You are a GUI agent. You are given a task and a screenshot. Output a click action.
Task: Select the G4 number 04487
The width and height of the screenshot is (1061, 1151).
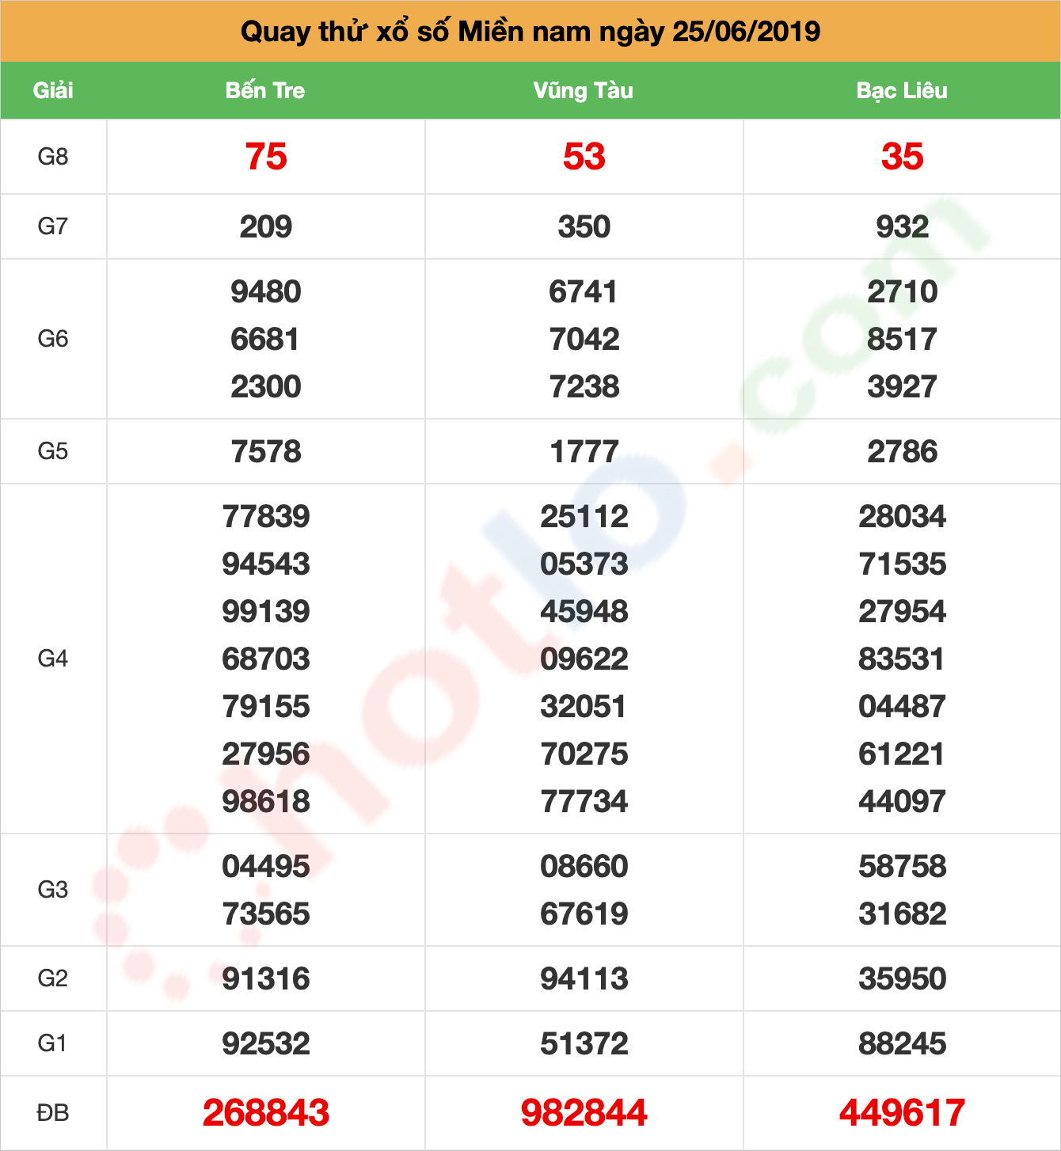[x=903, y=707]
